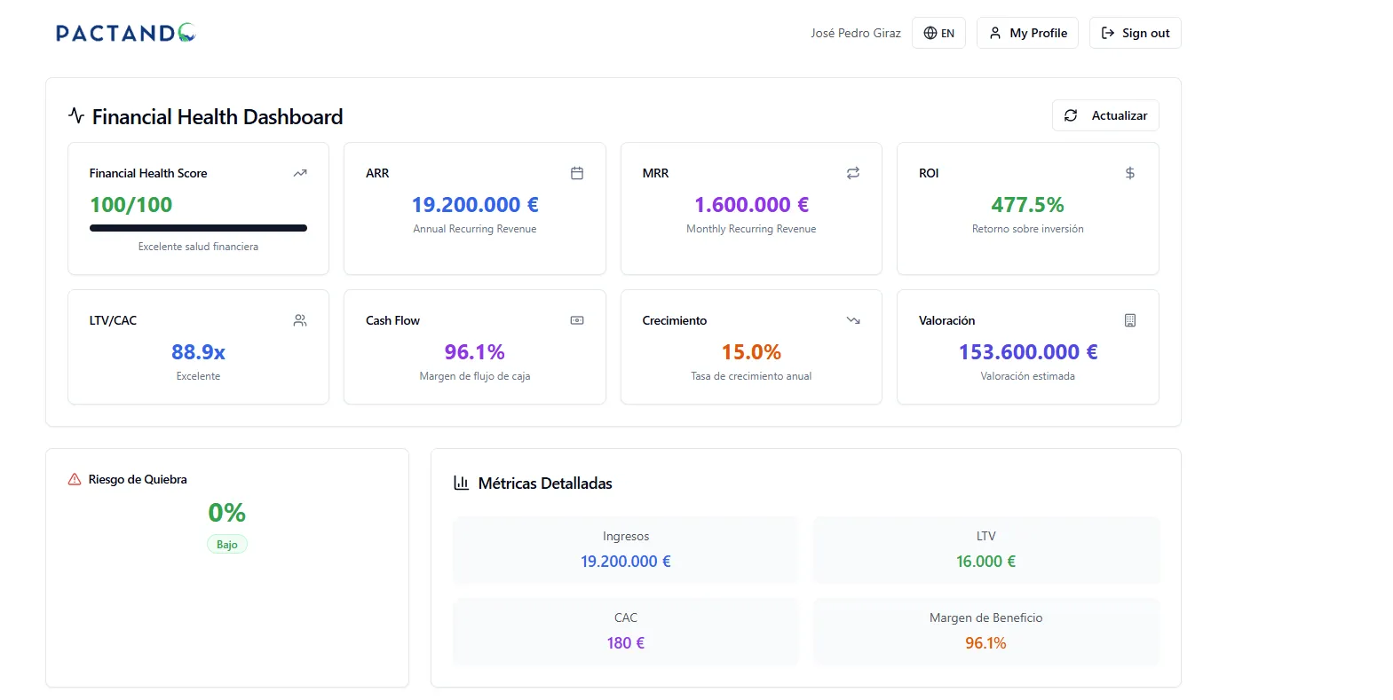This screenshot has width=1393, height=700.
Task: Sign out of the account
Action: click(x=1135, y=33)
